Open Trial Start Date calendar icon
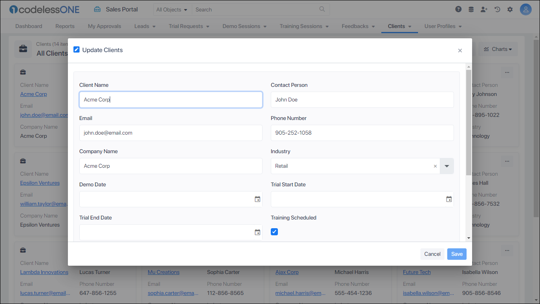Screen dimensions: 540x304 click(x=449, y=199)
